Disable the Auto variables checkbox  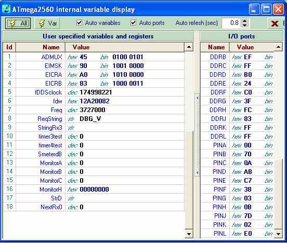pos(79,23)
